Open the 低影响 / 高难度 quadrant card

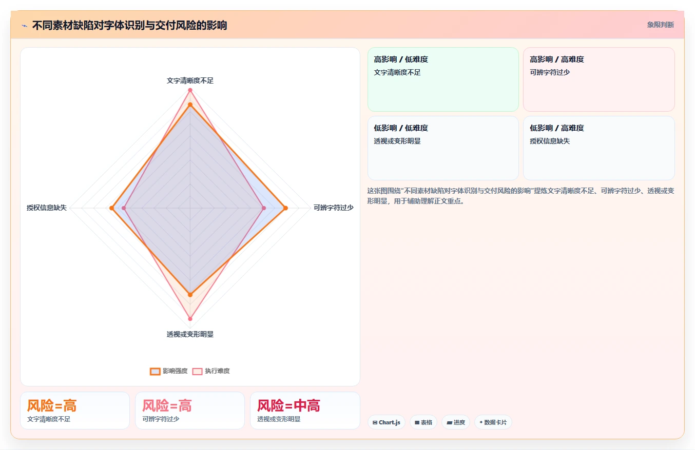pyautogui.click(x=599, y=148)
